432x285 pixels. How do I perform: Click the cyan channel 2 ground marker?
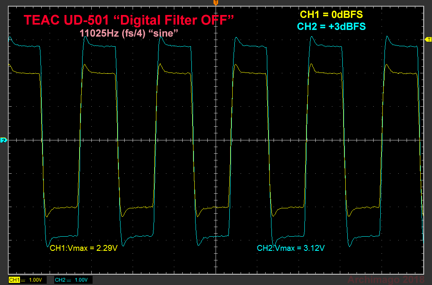point(4,140)
